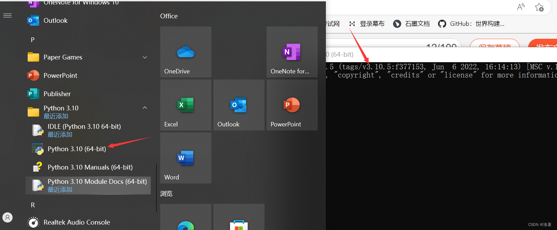Open the OneNote for... tile
Viewport: 557px width, 230px height.
click(292, 52)
